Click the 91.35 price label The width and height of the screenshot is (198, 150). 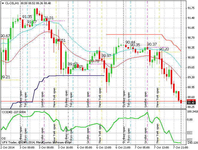[x=27, y=17]
